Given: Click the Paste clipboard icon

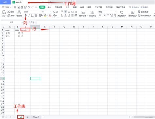Looking at the screenshot, I should [x=4, y=12].
